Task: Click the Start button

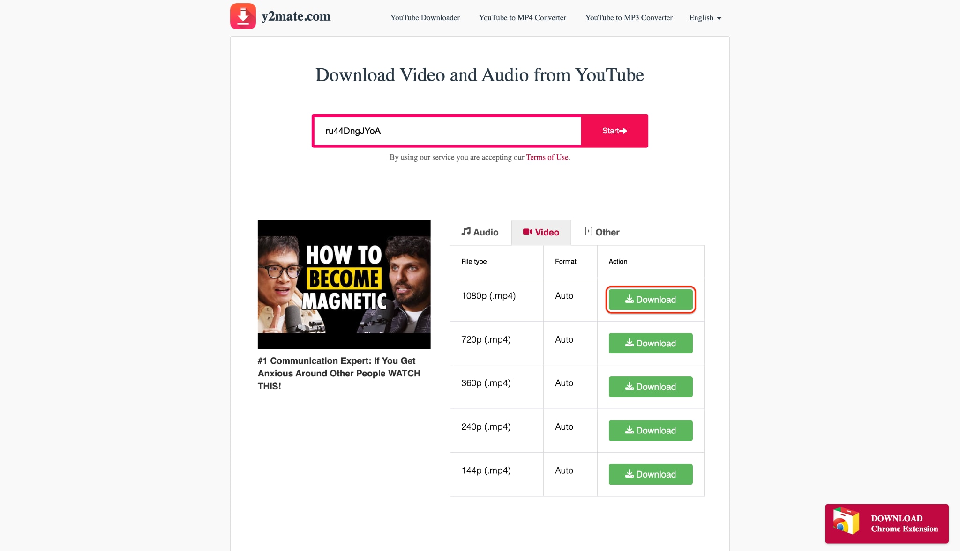Action: [615, 131]
